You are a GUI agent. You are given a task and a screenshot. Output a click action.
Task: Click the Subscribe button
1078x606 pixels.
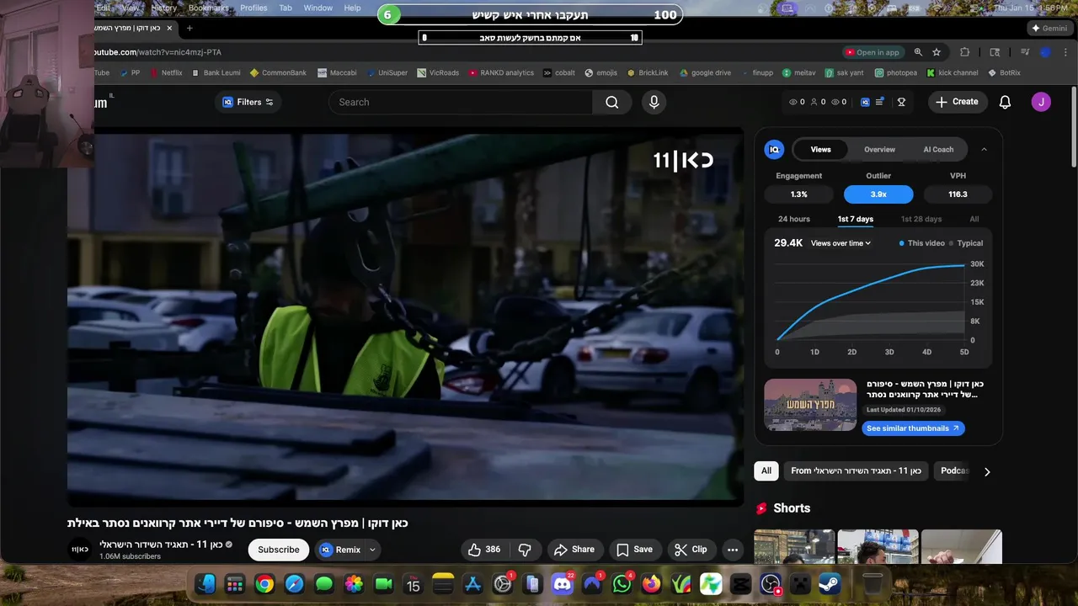tap(279, 550)
